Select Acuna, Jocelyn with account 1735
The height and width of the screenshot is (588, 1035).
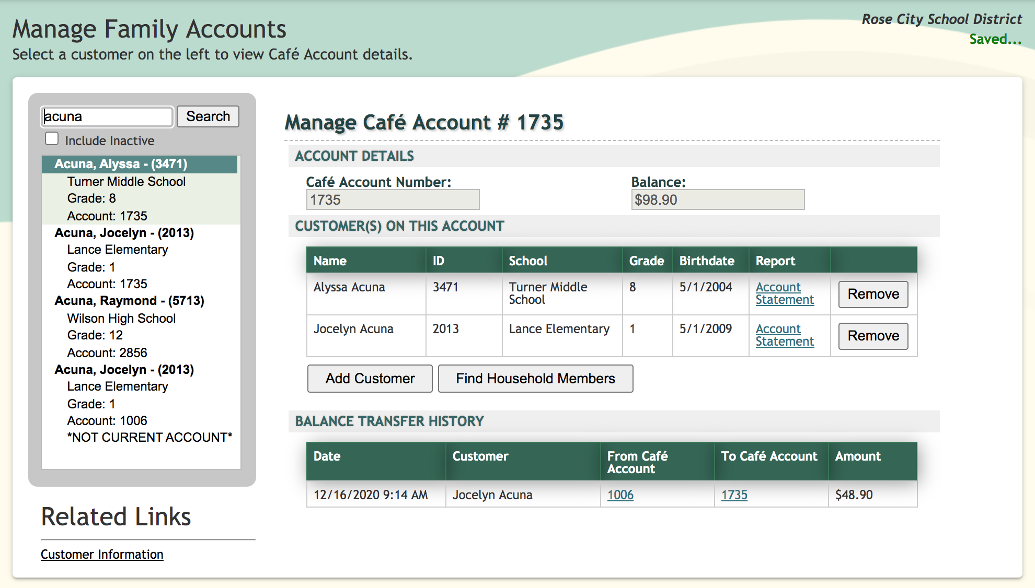click(x=124, y=233)
